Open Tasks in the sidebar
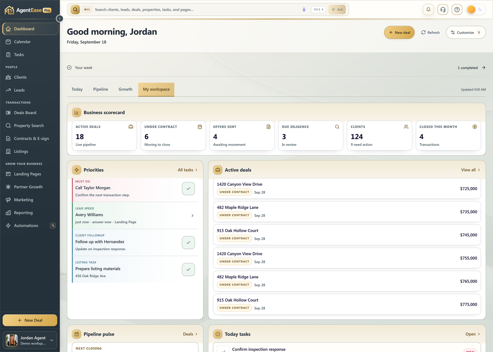The width and height of the screenshot is (493, 352). point(30,55)
